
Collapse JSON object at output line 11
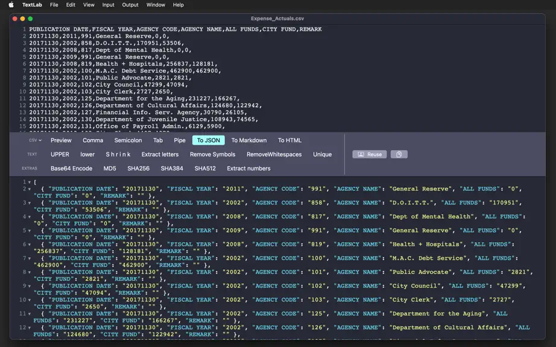click(x=30, y=314)
